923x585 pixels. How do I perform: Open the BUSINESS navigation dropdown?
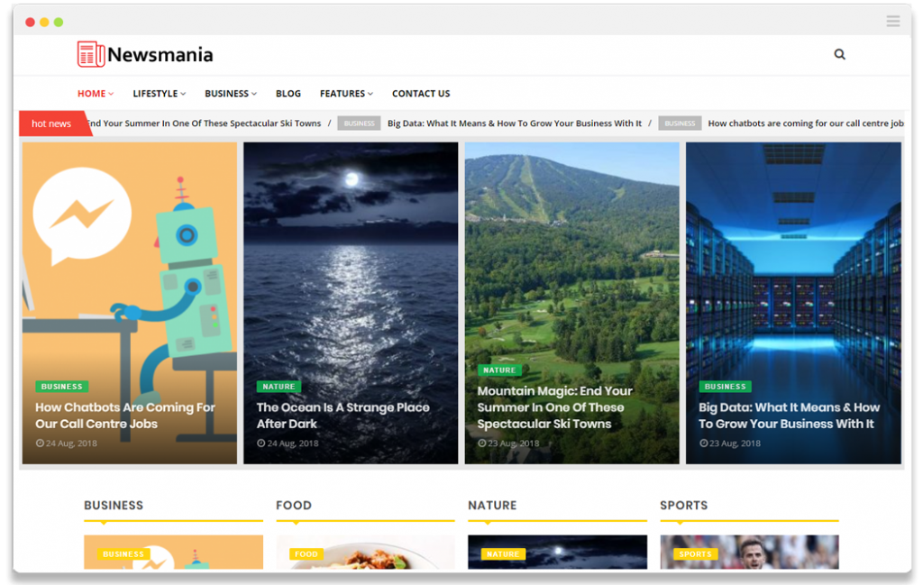point(230,93)
